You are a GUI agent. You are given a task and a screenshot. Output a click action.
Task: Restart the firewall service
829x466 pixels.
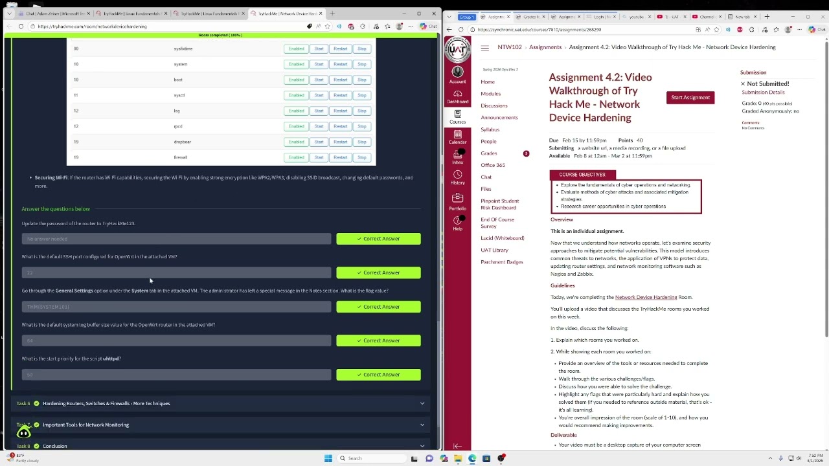click(x=340, y=157)
